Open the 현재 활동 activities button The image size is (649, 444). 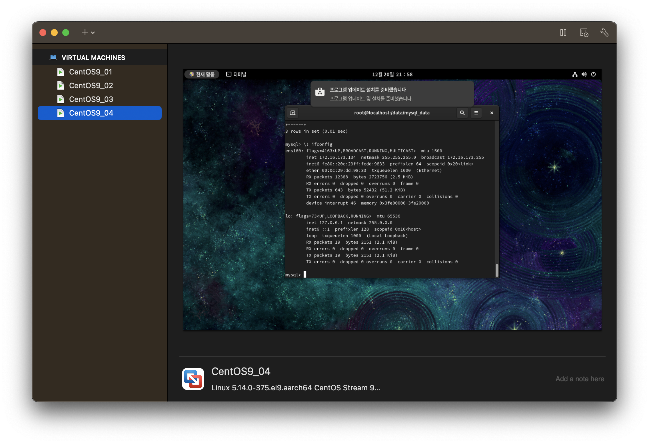point(202,74)
